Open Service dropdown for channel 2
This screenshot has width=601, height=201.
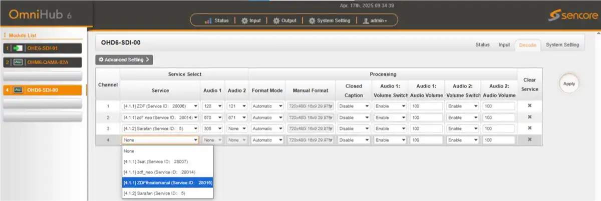point(160,117)
